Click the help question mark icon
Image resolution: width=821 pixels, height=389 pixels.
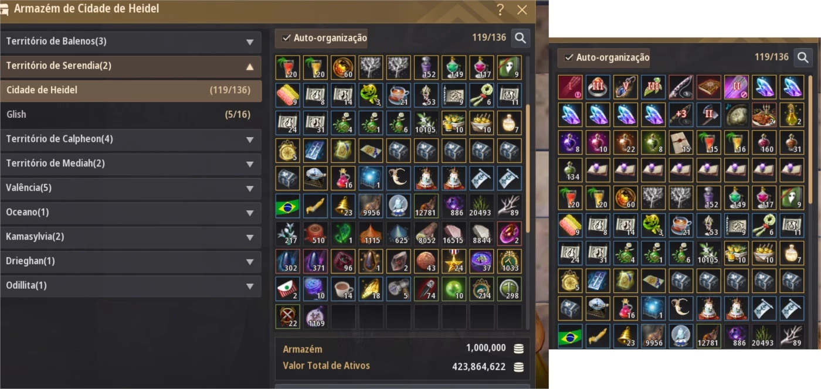pos(500,9)
